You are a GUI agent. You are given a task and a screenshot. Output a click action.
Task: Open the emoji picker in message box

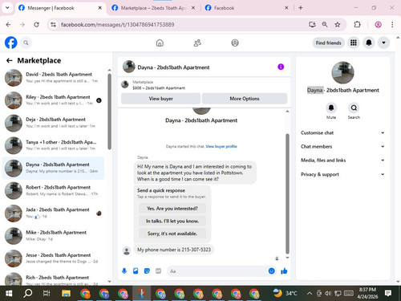click(x=271, y=271)
